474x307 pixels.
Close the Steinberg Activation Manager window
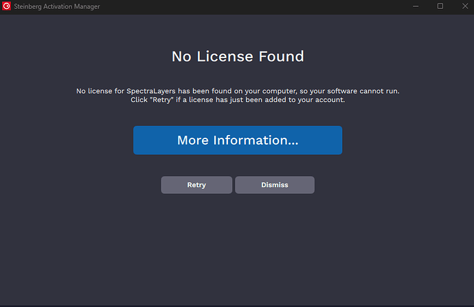(465, 6)
